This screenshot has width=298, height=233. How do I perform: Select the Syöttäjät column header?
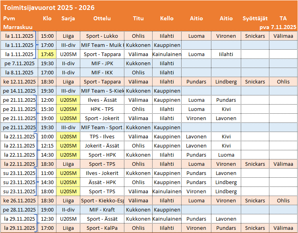coord(255,18)
